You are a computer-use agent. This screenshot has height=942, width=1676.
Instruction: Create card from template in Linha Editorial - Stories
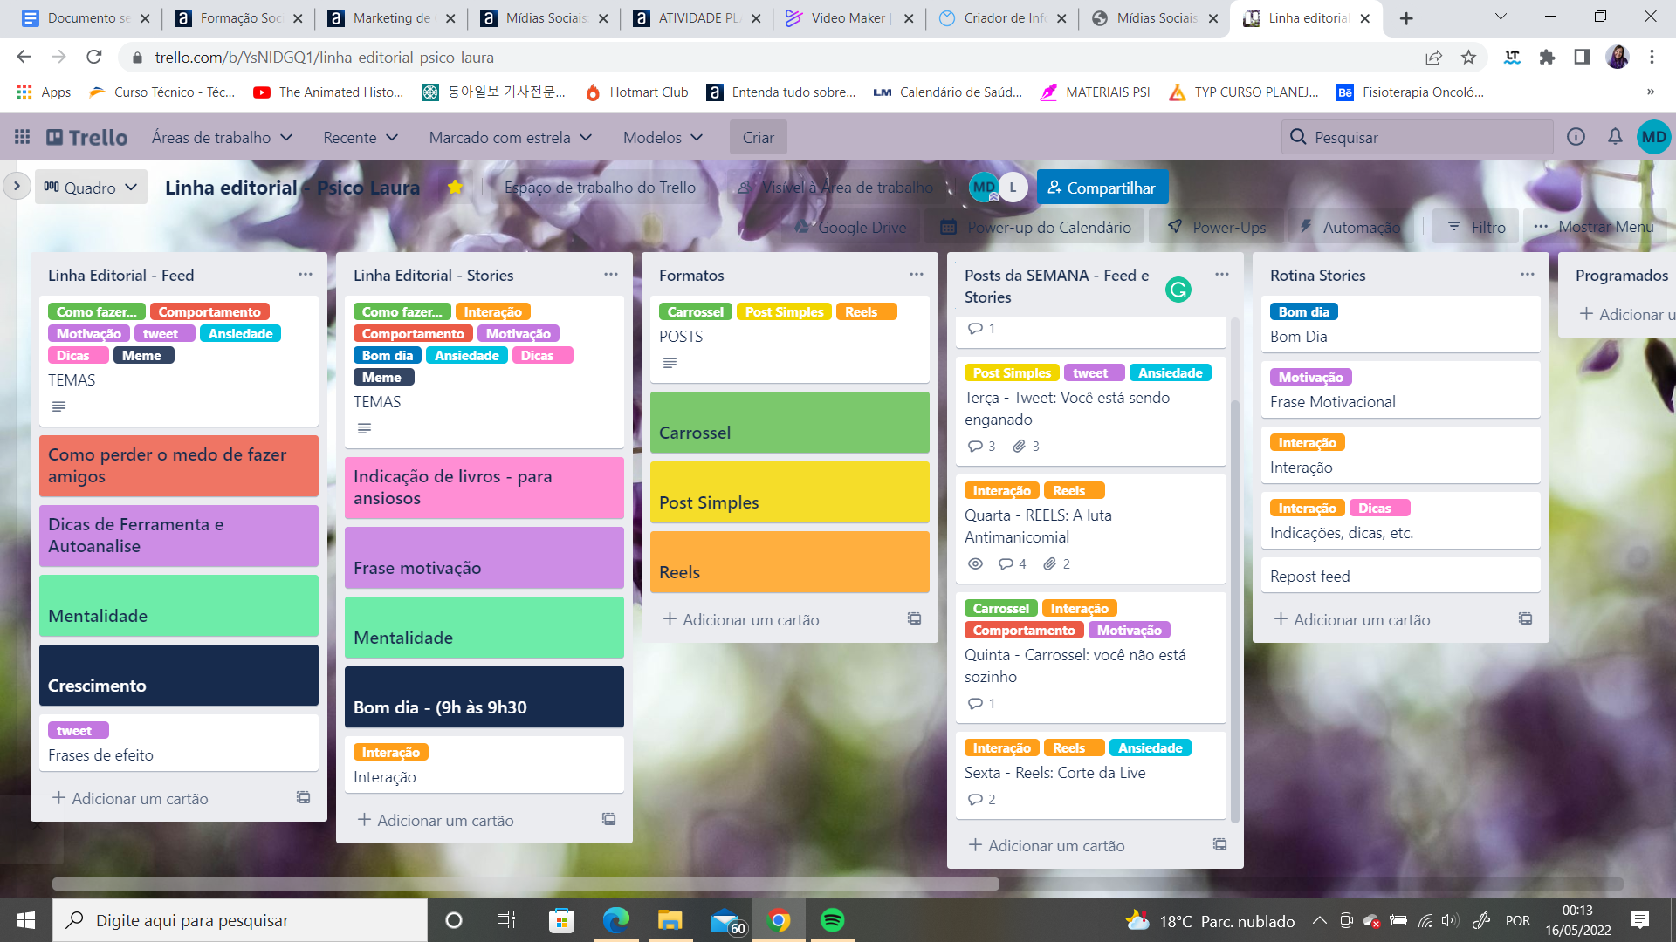point(608,819)
